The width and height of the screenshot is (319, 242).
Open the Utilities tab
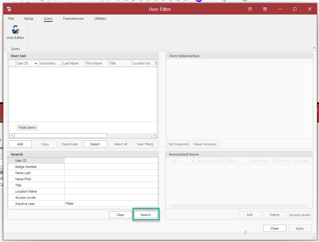(100, 18)
